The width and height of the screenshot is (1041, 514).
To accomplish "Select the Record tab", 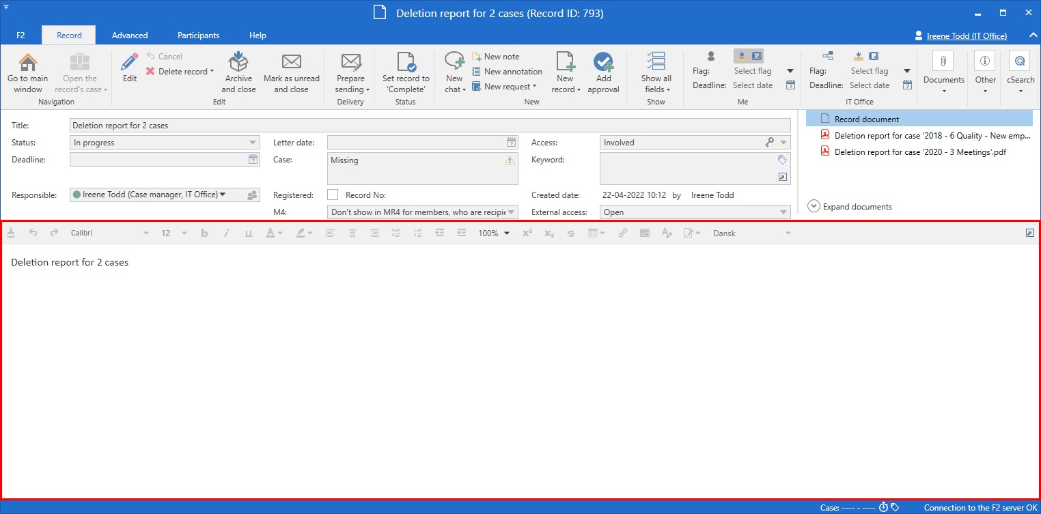I will tap(69, 35).
